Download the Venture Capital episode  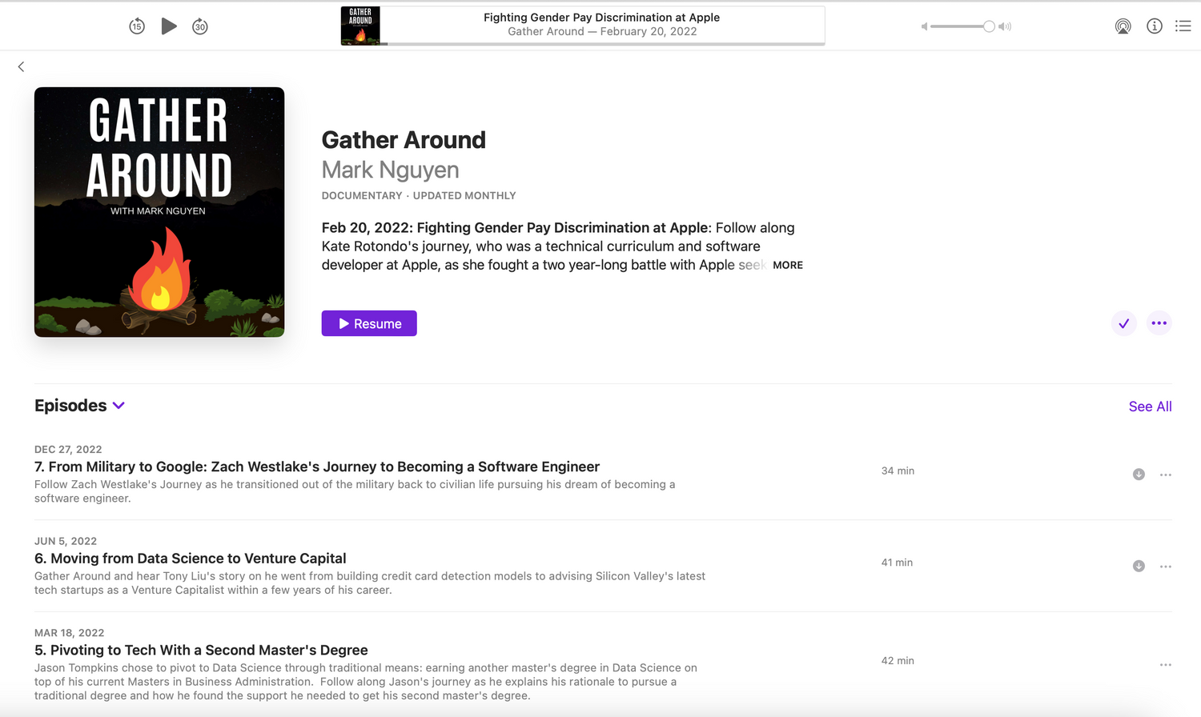1139,567
